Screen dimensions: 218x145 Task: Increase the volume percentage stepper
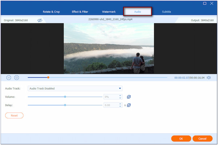coord(120,95)
